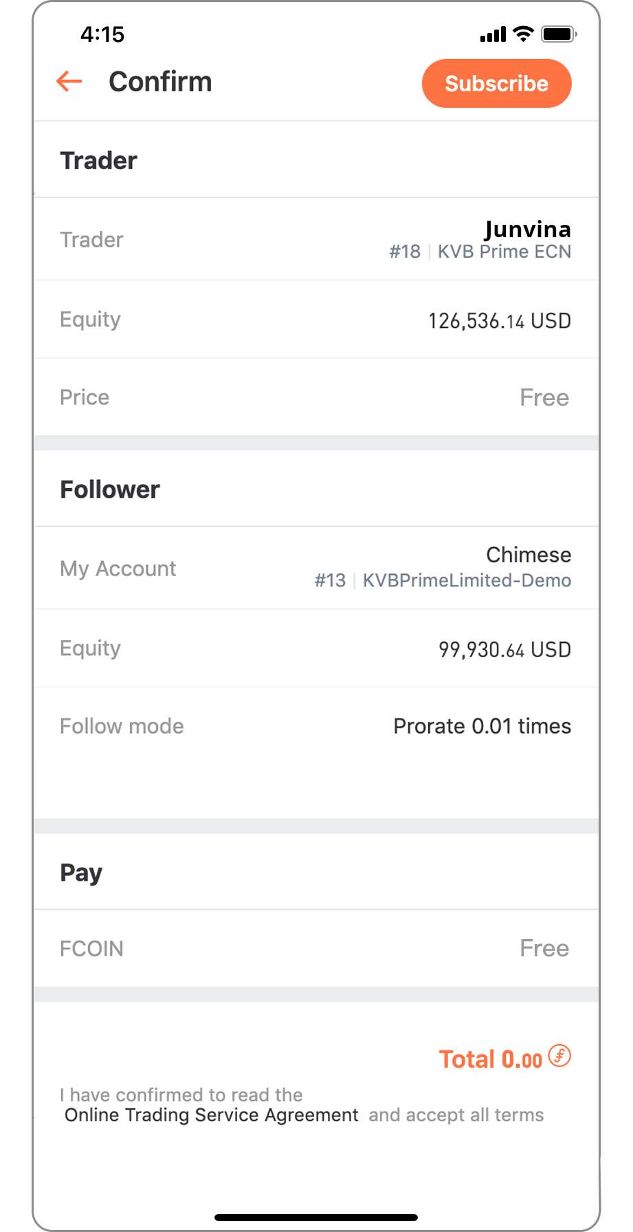Select the Trader row showing Junvina
The image size is (633, 1232).
pos(316,239)
